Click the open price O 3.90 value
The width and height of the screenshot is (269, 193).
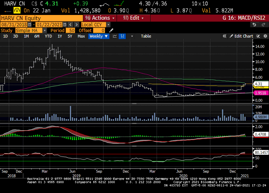pos(118,11)
